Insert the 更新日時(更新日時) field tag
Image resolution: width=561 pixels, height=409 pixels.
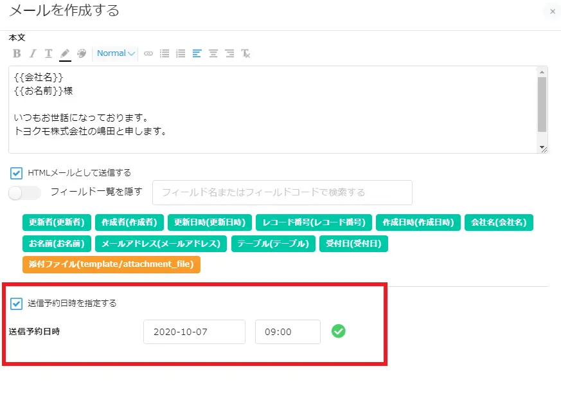[209, 223]
